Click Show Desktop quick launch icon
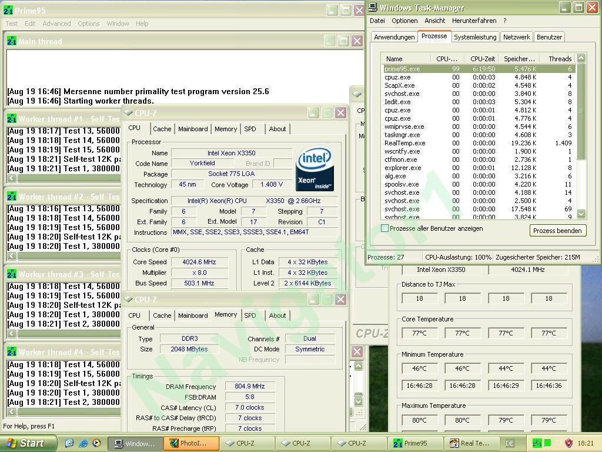Image resolution: width=602 pixels, height=452 pixels. 69,443
